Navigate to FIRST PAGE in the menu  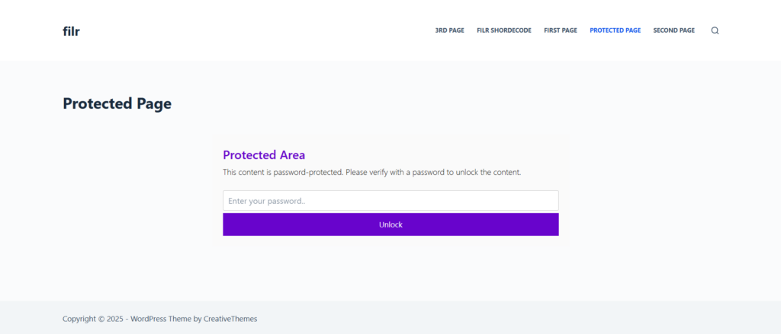(561, 30)
